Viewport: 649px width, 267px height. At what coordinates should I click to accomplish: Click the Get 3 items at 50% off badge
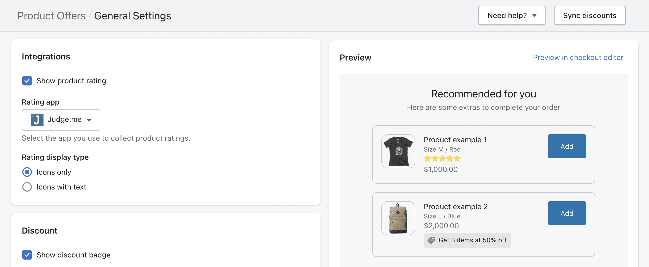click(467, 240)
